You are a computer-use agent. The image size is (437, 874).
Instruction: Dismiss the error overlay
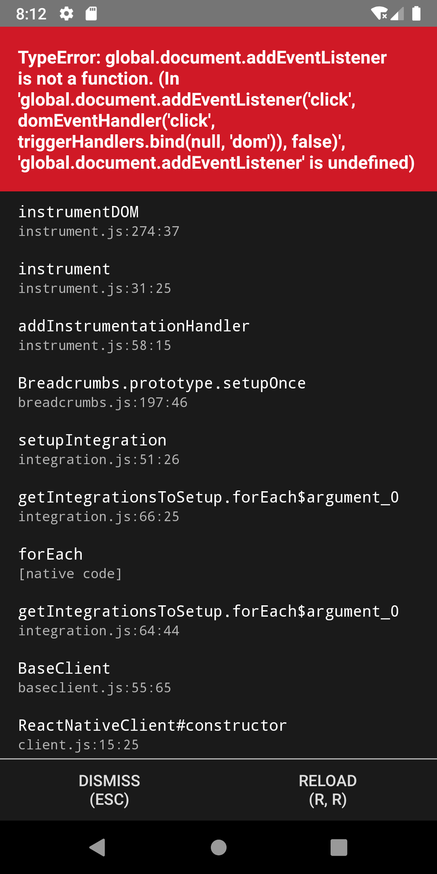point(109,790)
